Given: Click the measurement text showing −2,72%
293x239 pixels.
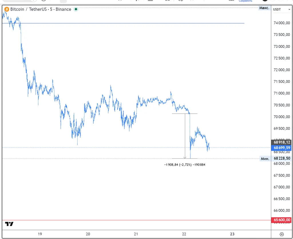Looking at the screenshot, I should click(x=185, y=165).
